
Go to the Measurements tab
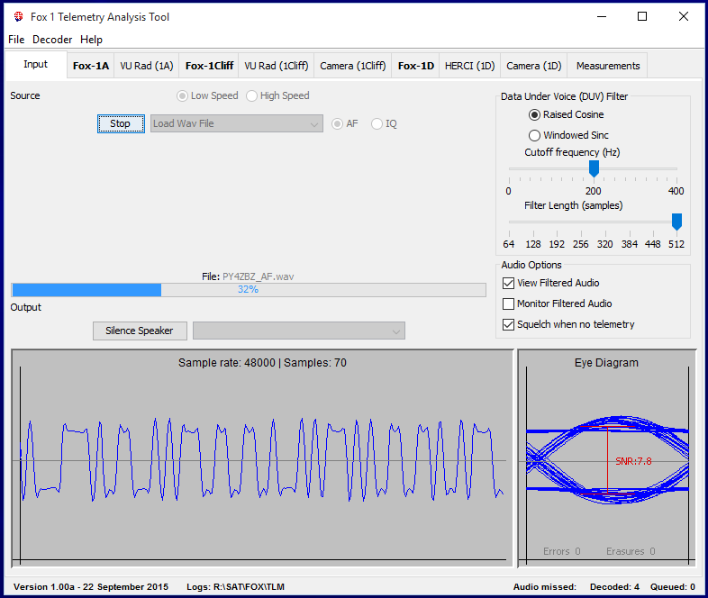coord(608,66)
